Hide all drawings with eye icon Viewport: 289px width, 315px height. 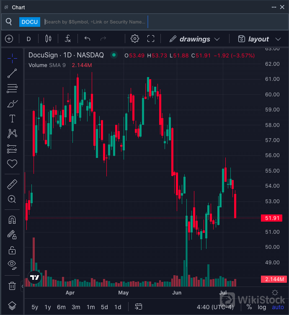point(12,264)
